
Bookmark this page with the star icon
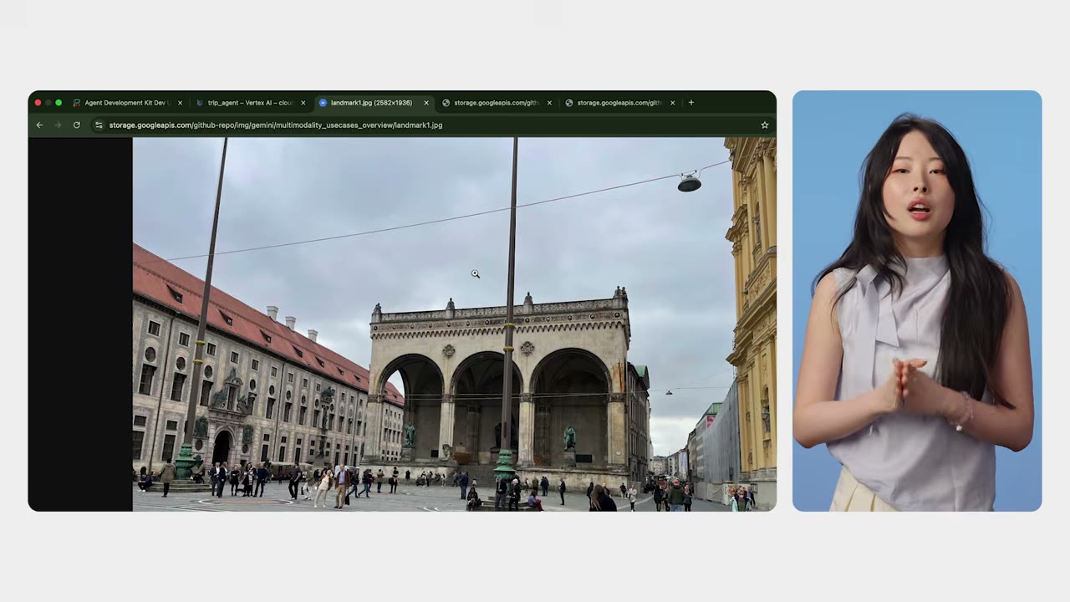(764, 125)
